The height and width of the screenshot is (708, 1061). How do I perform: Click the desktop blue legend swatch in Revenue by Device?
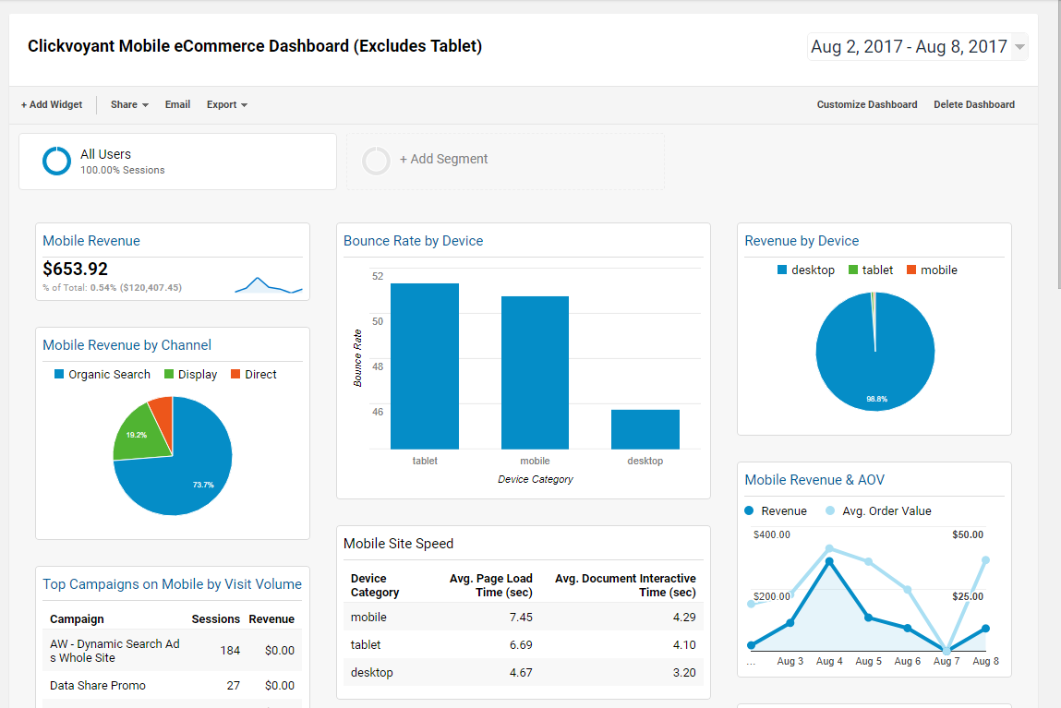coord(782,270)
